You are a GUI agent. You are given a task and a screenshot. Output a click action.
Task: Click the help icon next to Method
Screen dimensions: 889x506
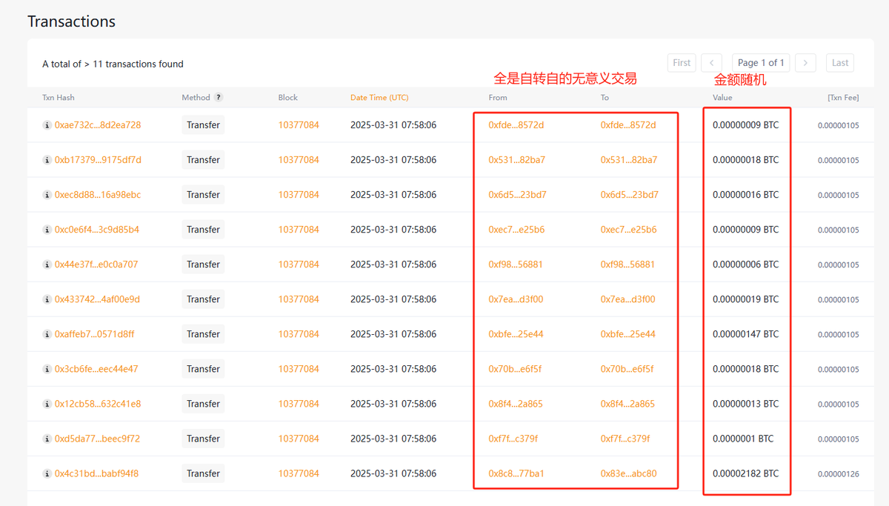tap(219, 97)
